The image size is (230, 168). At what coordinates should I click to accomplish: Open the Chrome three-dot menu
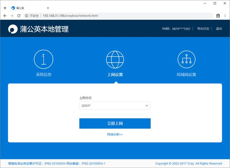(x=225, y=16)
